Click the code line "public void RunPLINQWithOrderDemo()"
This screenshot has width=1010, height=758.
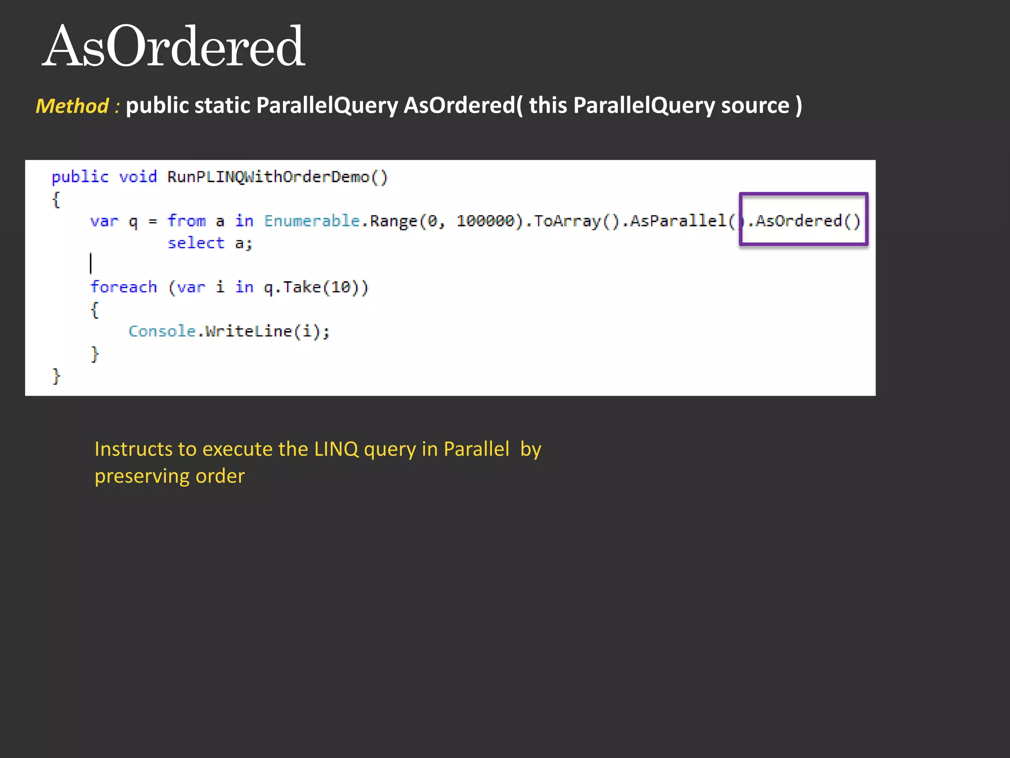click(220, 177)
